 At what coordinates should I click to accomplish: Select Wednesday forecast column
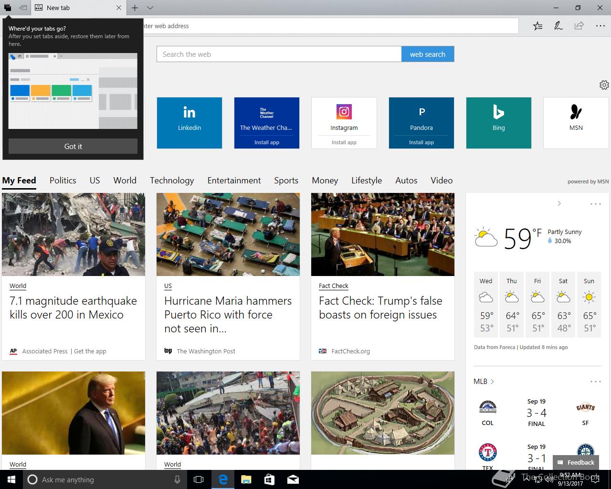click(486, 304)
